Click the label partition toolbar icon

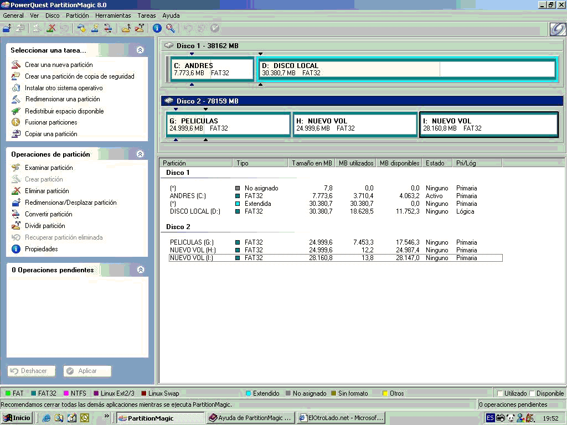pyautogui.click(x=81, y=28)
